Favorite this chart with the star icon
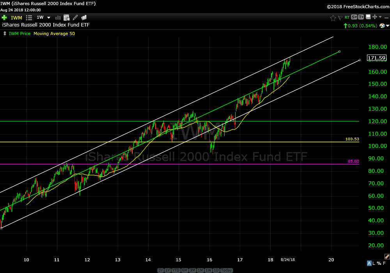390x273 pixels. point(333,18)
